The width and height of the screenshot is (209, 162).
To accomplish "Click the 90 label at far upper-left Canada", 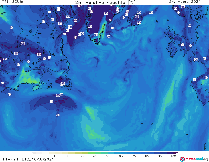I will click(11, 27).
